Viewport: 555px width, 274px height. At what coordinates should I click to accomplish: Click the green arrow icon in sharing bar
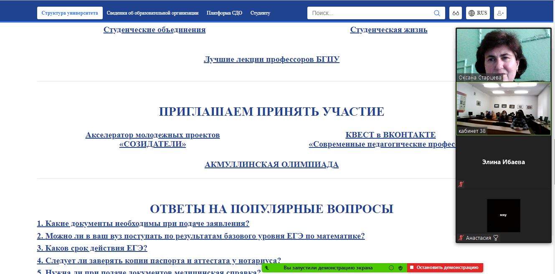267,268
